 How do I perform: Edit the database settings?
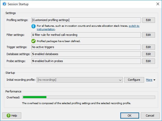[149, 54]
